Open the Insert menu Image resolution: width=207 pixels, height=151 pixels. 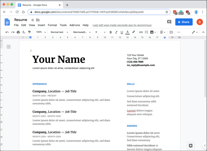click(x=41, y=25)
